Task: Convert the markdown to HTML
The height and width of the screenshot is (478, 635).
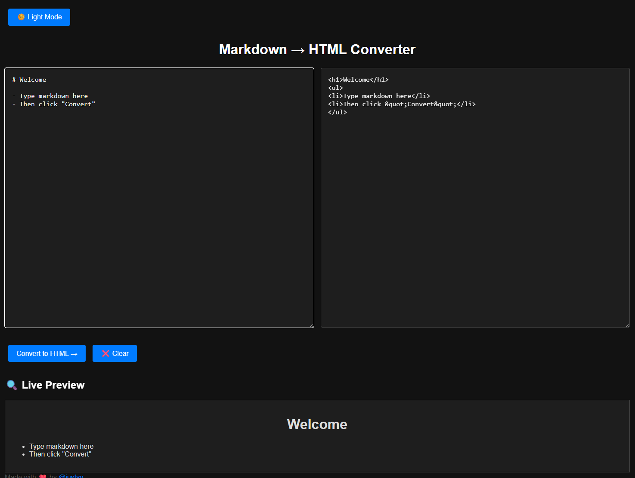Action: pyautogui.click(x=47, y=353)
